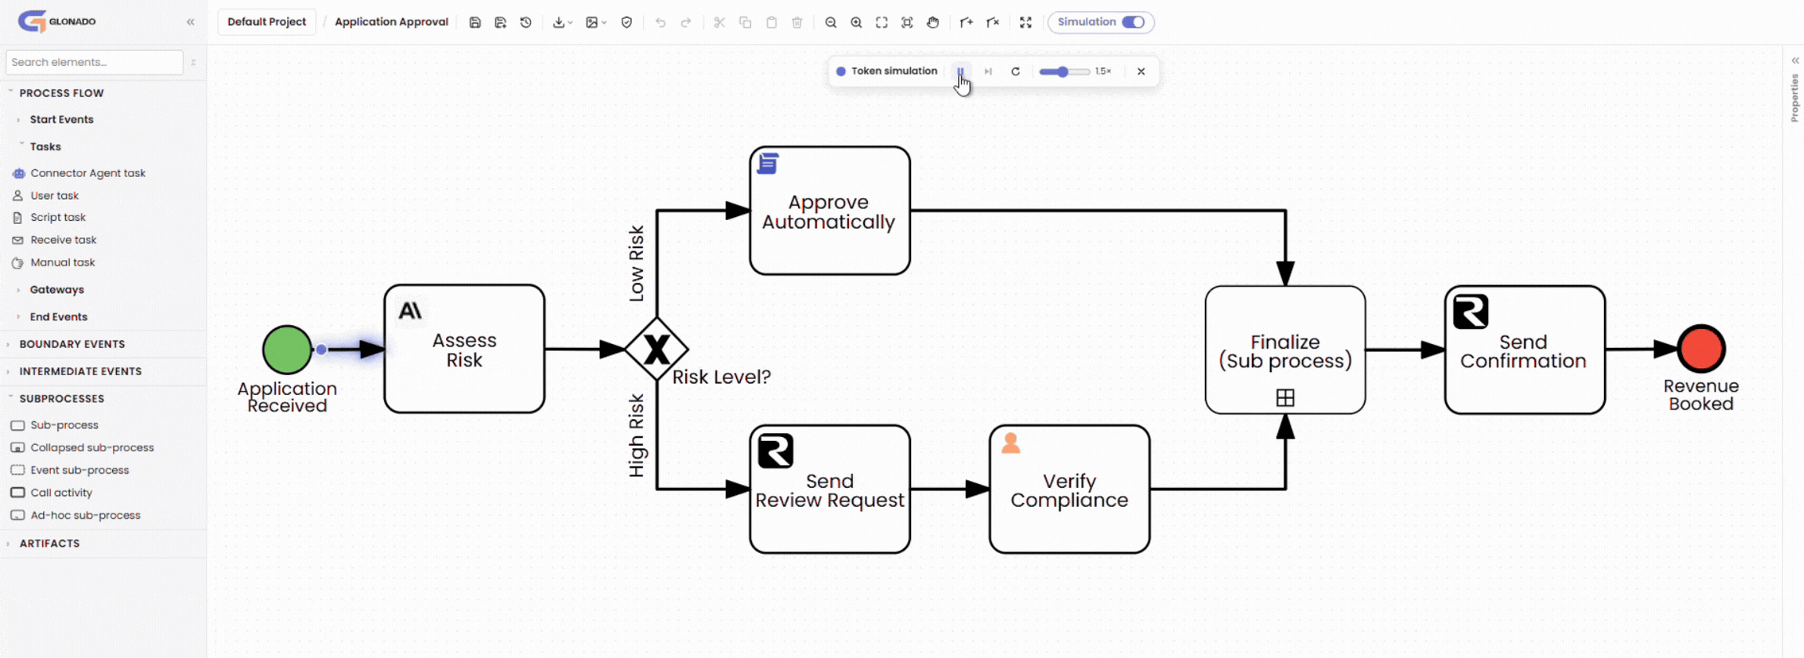Click the Save diagram icon

pos(475,23)
